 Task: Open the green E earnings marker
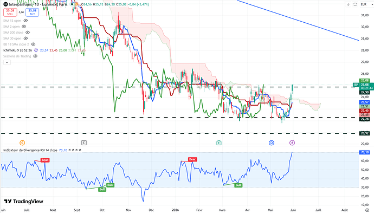(x=219, y=143)
